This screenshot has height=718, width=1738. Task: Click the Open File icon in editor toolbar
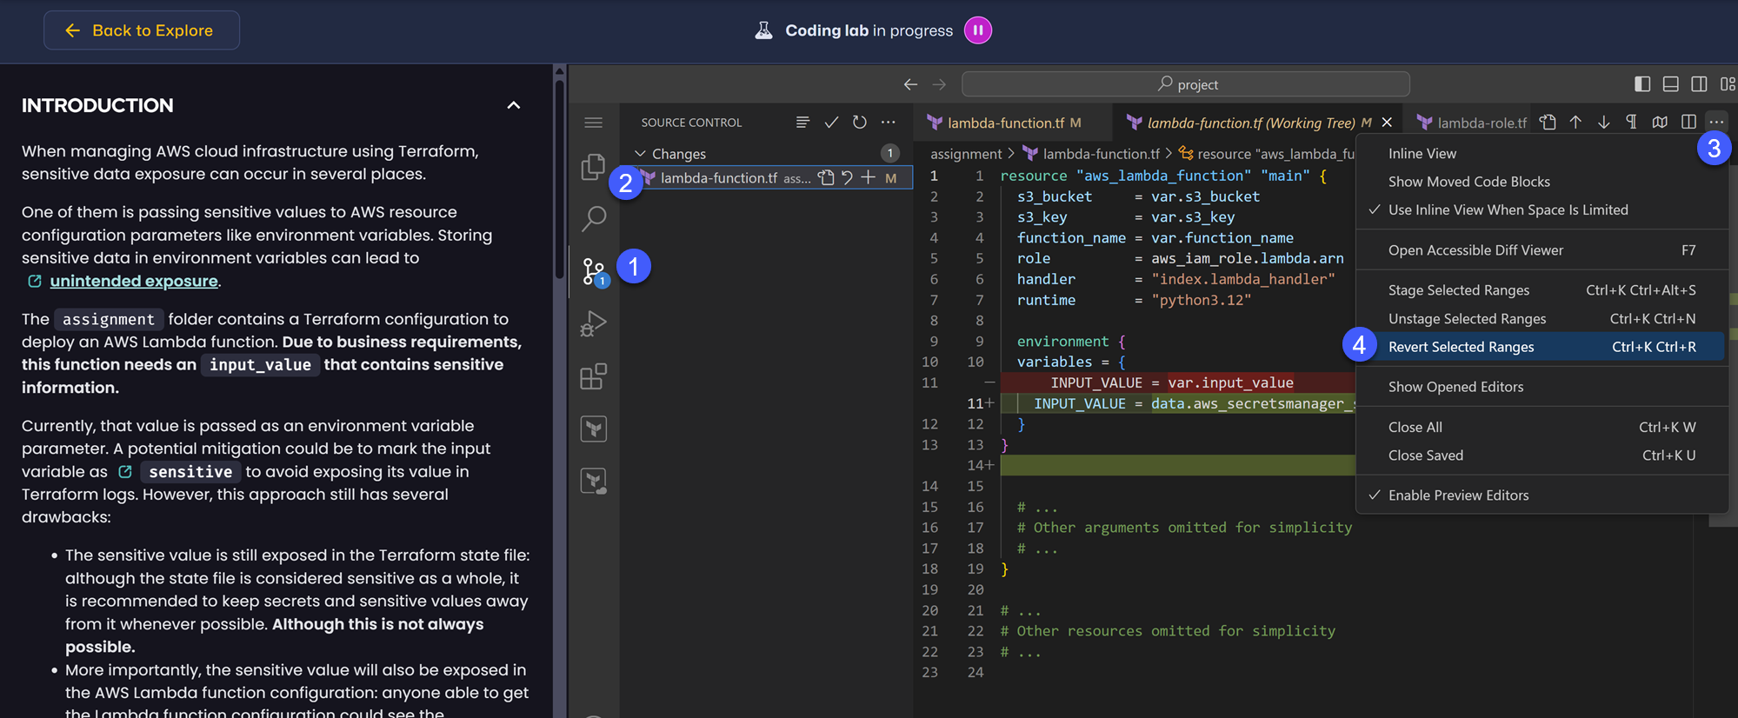point(1548,123)
